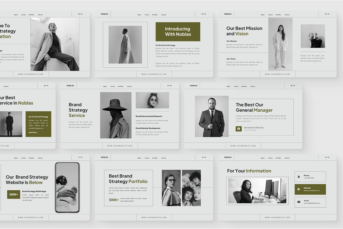Select About in the slide 07 navigation

[105, 86]
